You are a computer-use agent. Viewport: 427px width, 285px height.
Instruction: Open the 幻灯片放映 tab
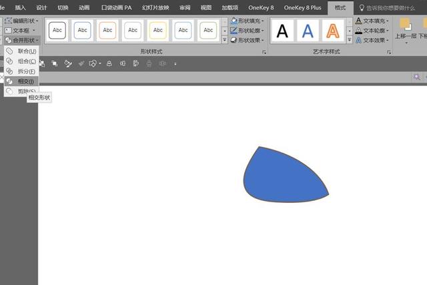coord(155,7)
